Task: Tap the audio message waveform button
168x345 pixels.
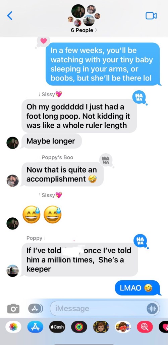Action: (x=152, y=309)
